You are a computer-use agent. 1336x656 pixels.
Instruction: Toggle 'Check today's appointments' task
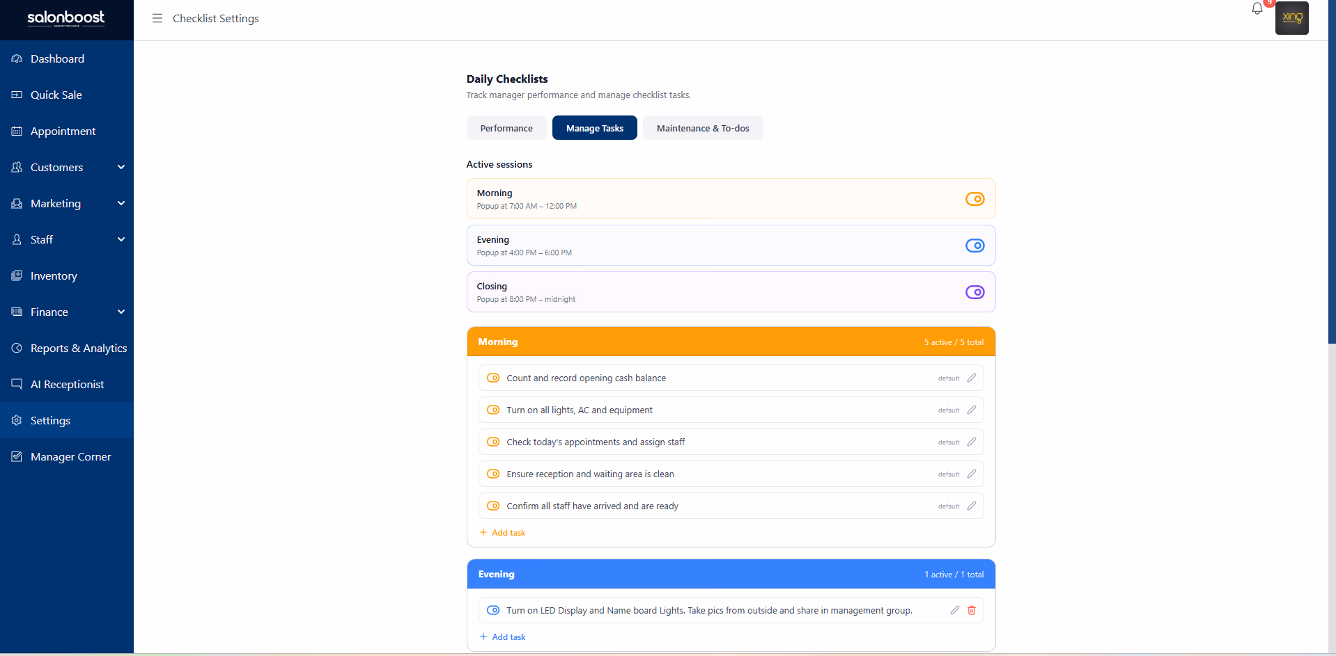coord(493,442)
